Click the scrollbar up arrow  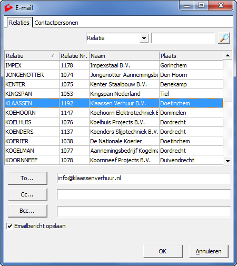[x=228, y=55]
